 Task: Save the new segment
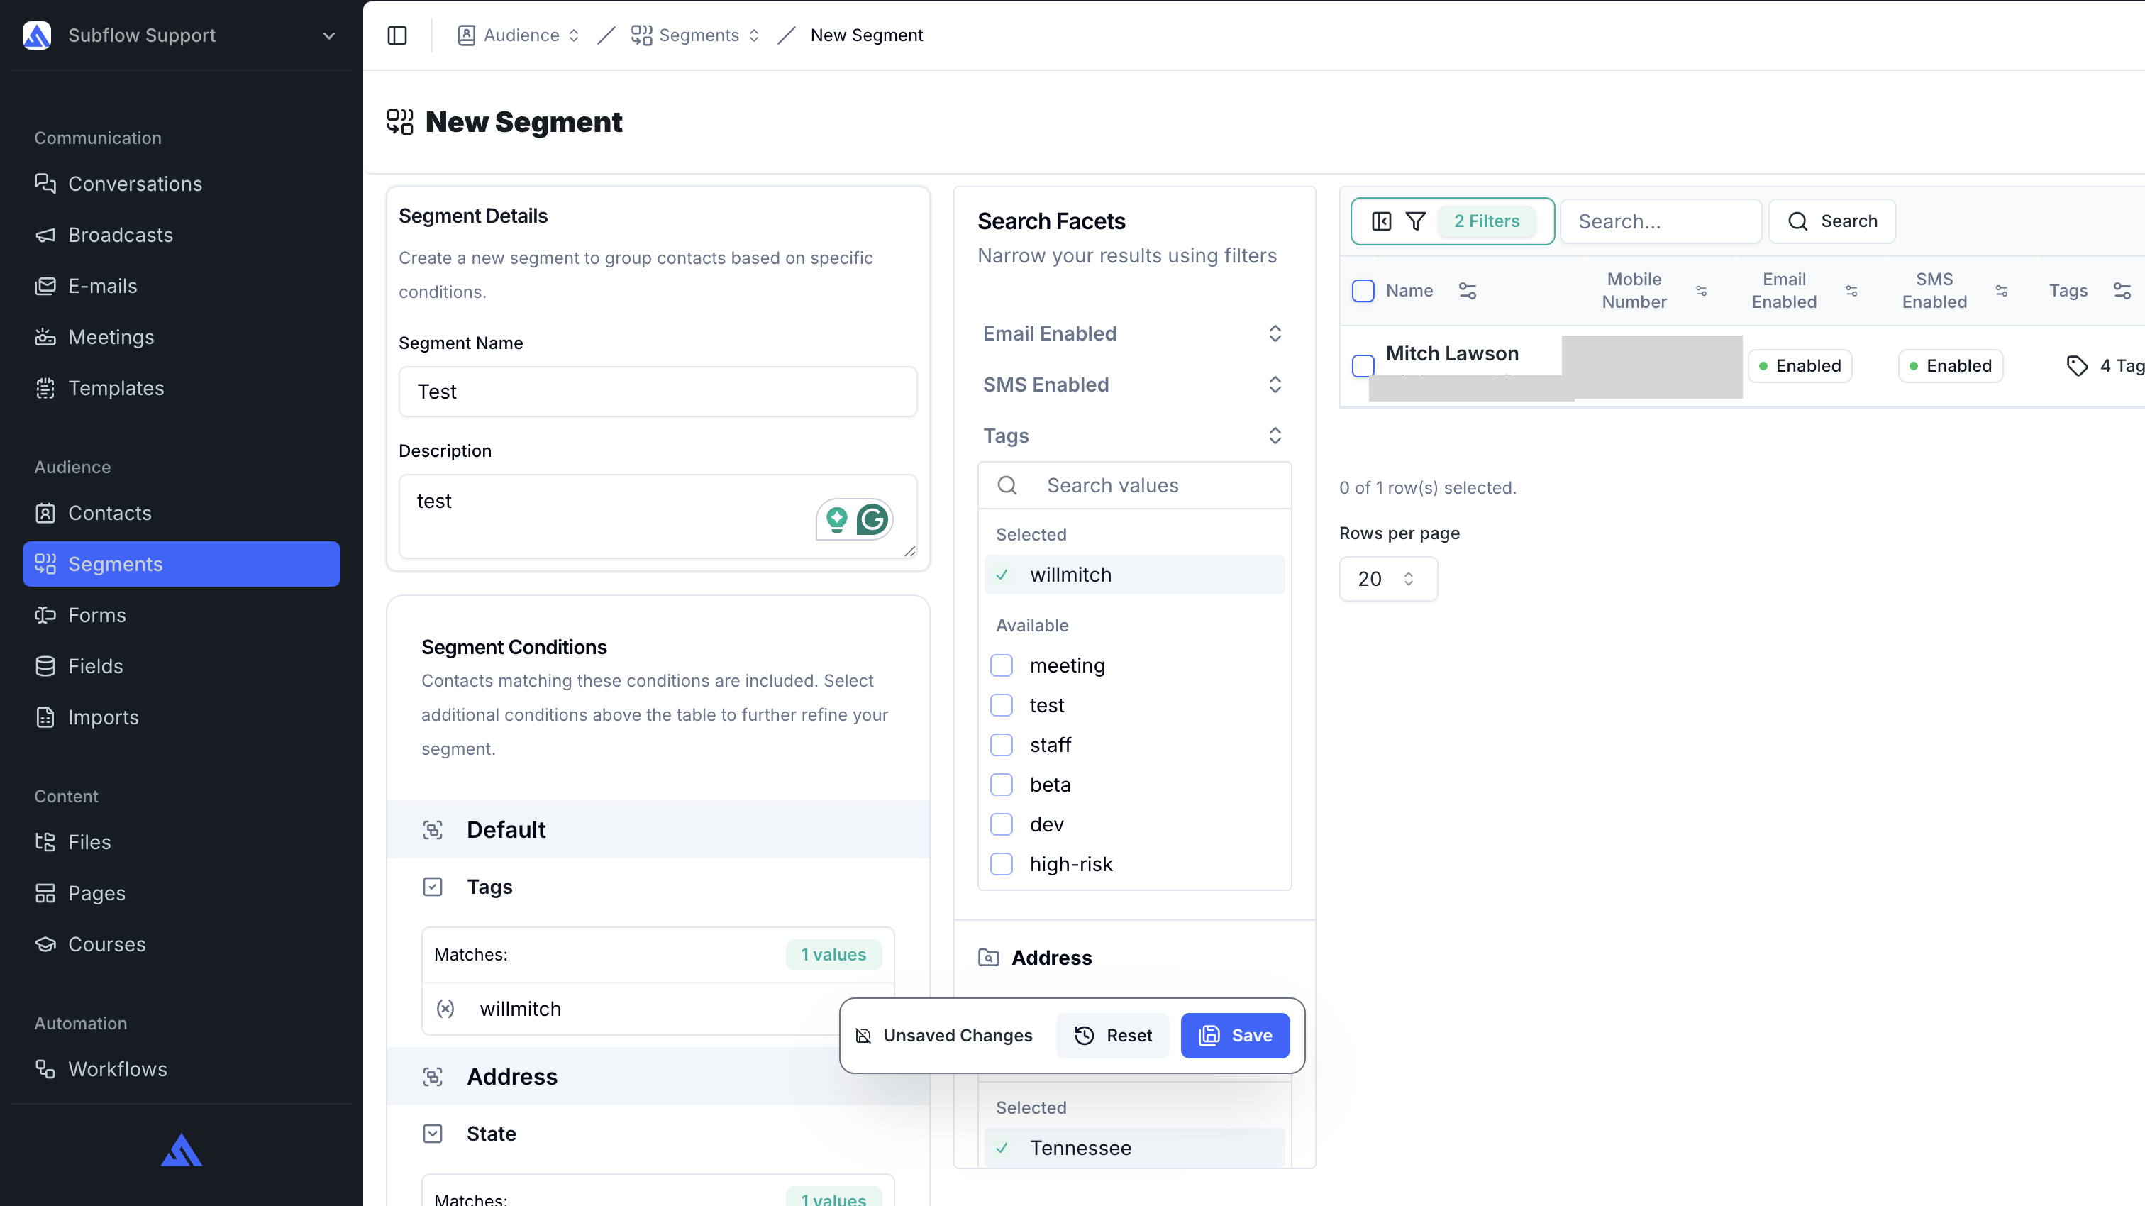(x=1235, y=1035)
